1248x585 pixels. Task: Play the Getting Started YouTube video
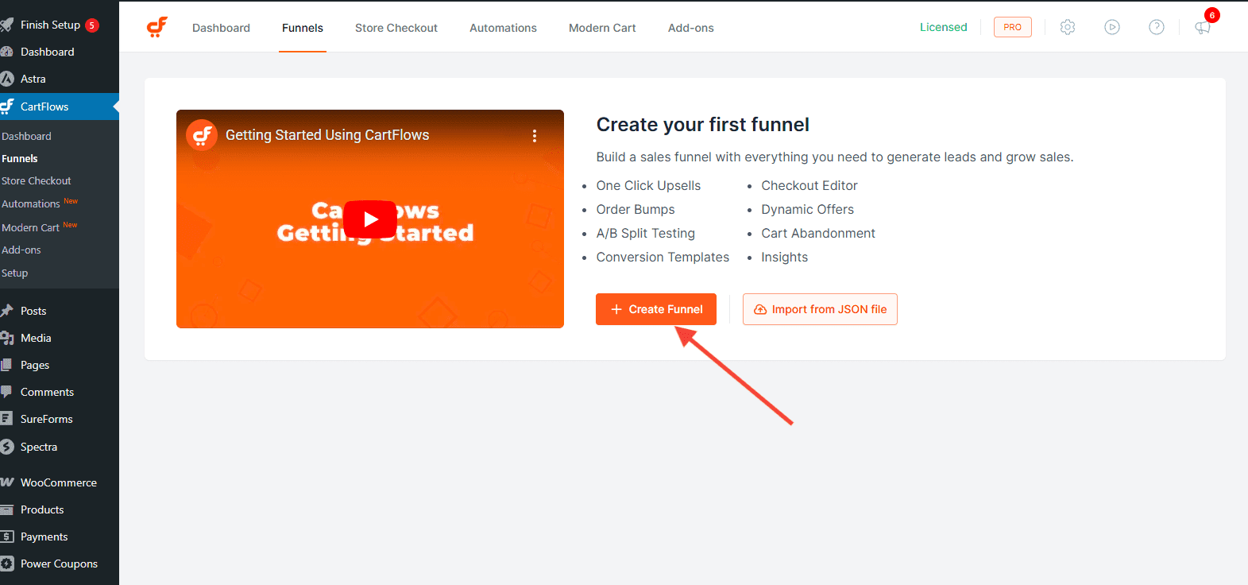[370, 219]
